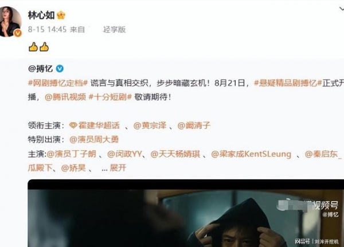Play the embedded video thumbnail
Image resolution: width=344 pixels, height=247 pixels.
coord(186,213)
